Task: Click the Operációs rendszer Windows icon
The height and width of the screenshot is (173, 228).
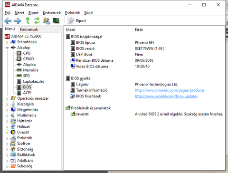Action: pos(13,98)
